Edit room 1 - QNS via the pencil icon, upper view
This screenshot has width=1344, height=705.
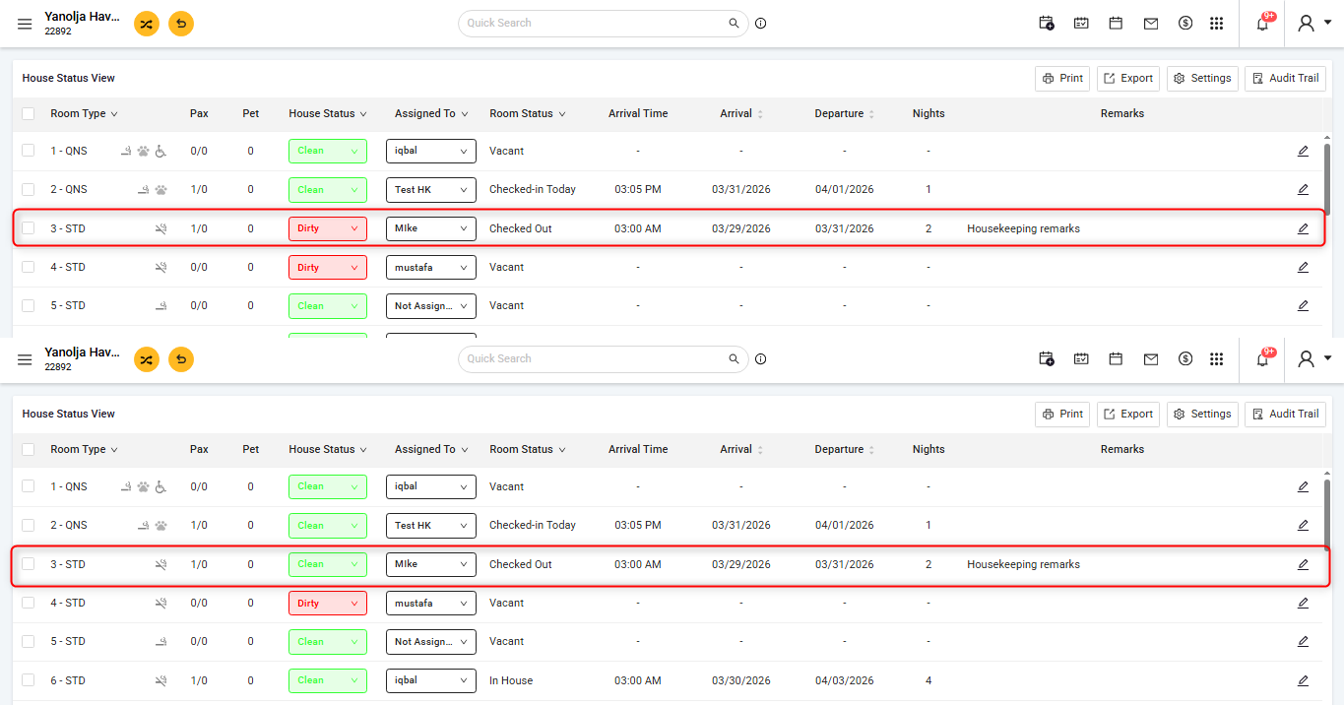1303,151
